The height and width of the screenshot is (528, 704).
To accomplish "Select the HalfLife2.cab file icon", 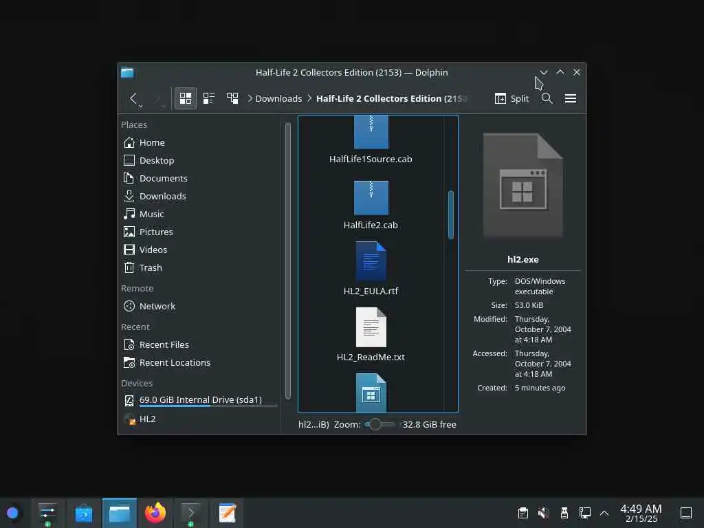I will tap(371, 198).
